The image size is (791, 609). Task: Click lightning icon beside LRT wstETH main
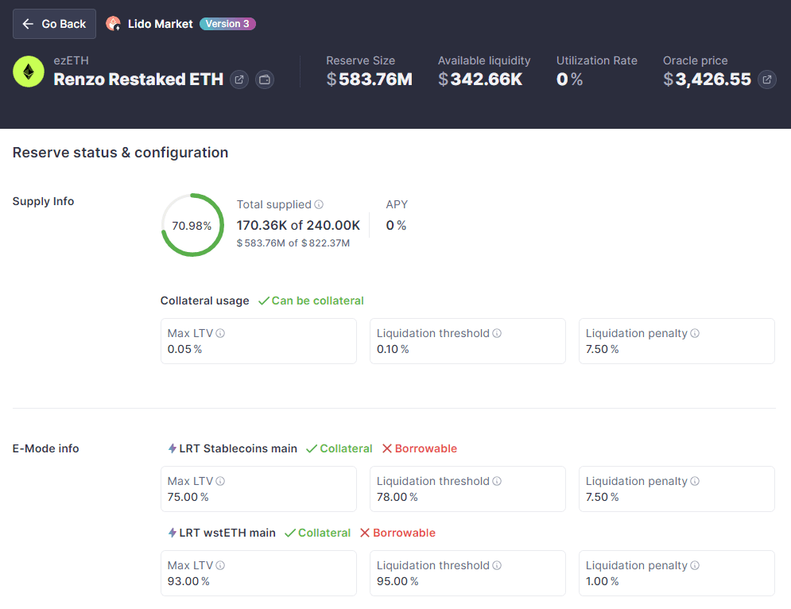pyautogui.click(x=173, y=533)
